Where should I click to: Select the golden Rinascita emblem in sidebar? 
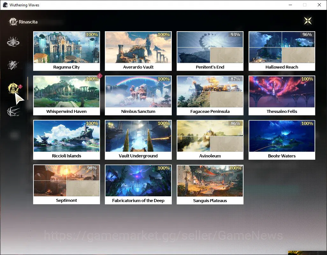point(13,88)
